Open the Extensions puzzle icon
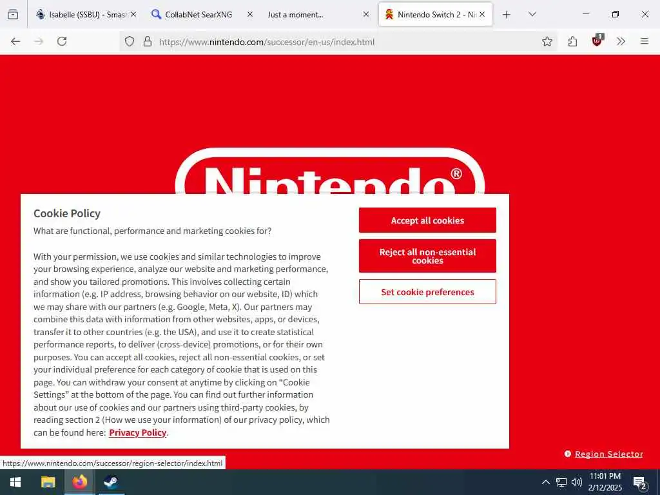 coord(572,41)
